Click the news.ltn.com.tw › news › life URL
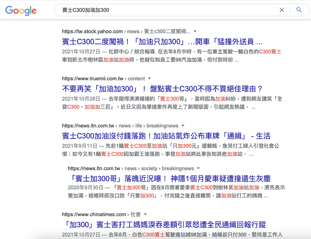 pos(120,126)
